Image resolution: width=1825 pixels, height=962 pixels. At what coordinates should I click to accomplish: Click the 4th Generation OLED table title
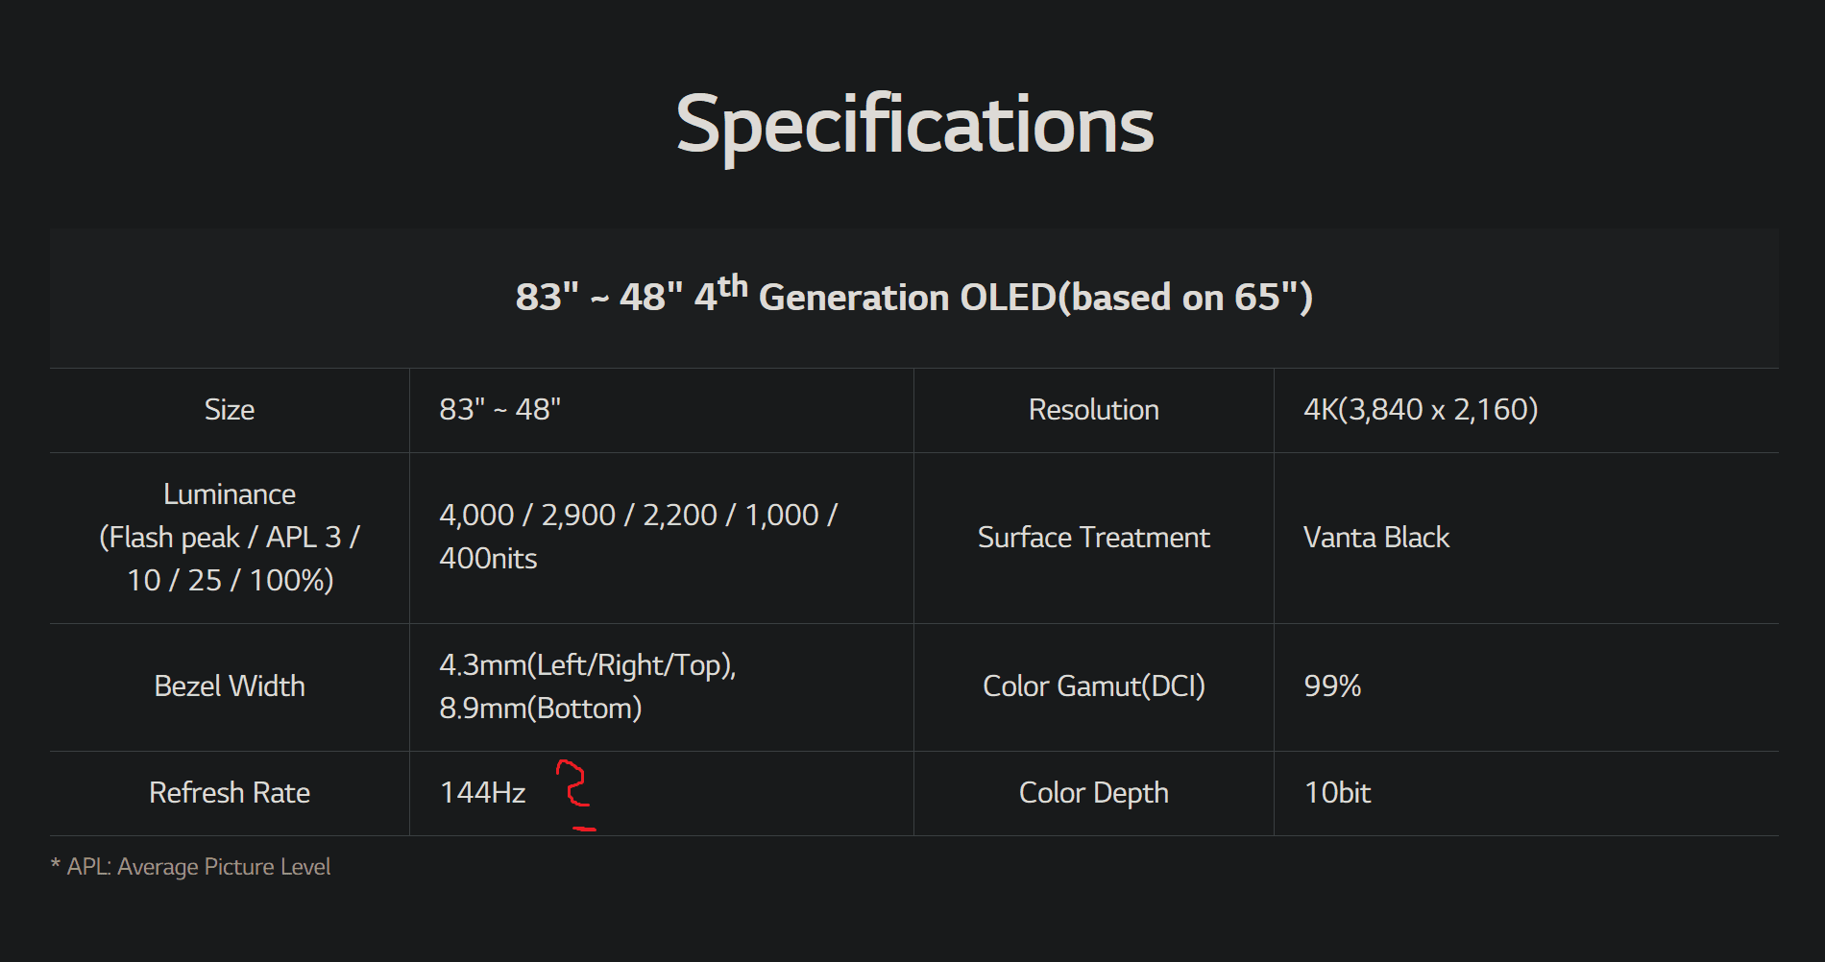(x=913, y=295)
